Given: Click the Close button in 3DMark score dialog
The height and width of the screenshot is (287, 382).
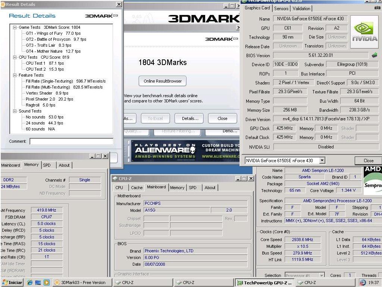Looking at the screenshot, I should click(x=222, y=118).
